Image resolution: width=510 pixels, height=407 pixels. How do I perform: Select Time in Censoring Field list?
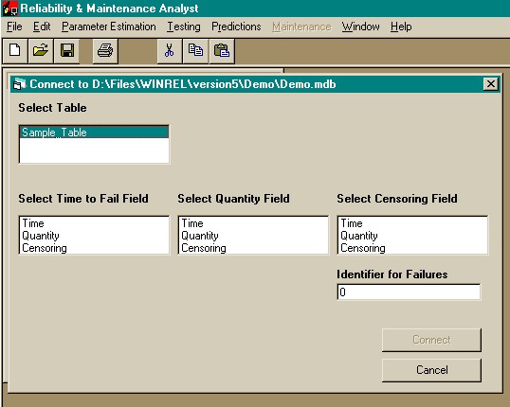pyautogui.click(x=412, y=223)
